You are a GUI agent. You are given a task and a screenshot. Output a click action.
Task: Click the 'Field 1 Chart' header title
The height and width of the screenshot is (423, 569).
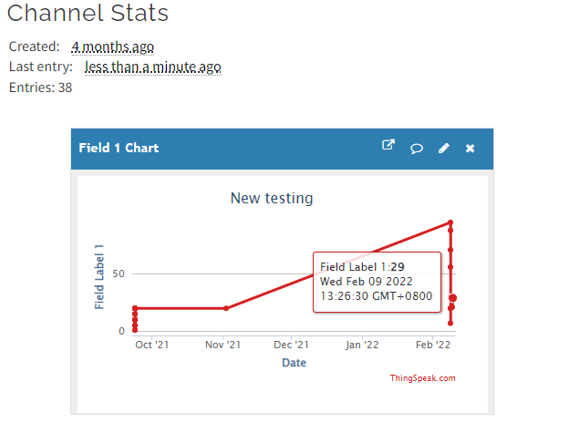click(x=119, y=148)
